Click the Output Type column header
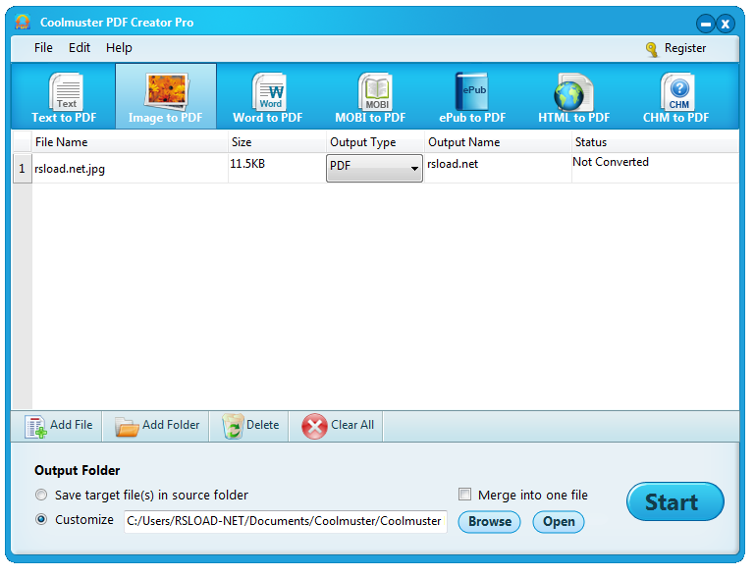The width and height of the screenshot is (755, 576). pos(376,142)
